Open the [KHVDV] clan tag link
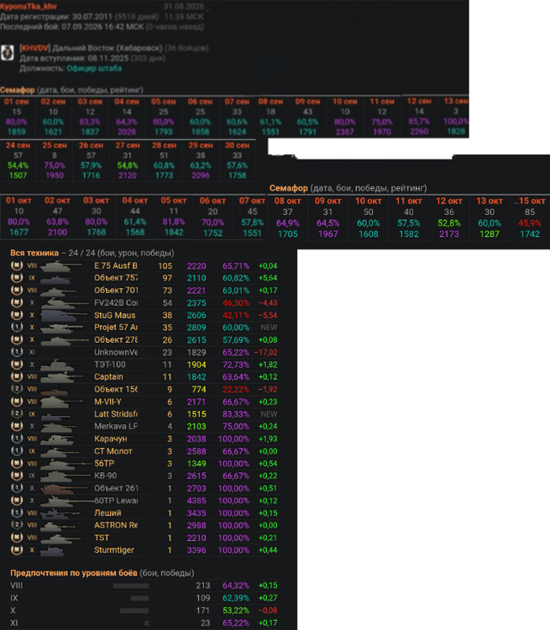This screenshot has height=630, width=550. [x=34, y=48]
